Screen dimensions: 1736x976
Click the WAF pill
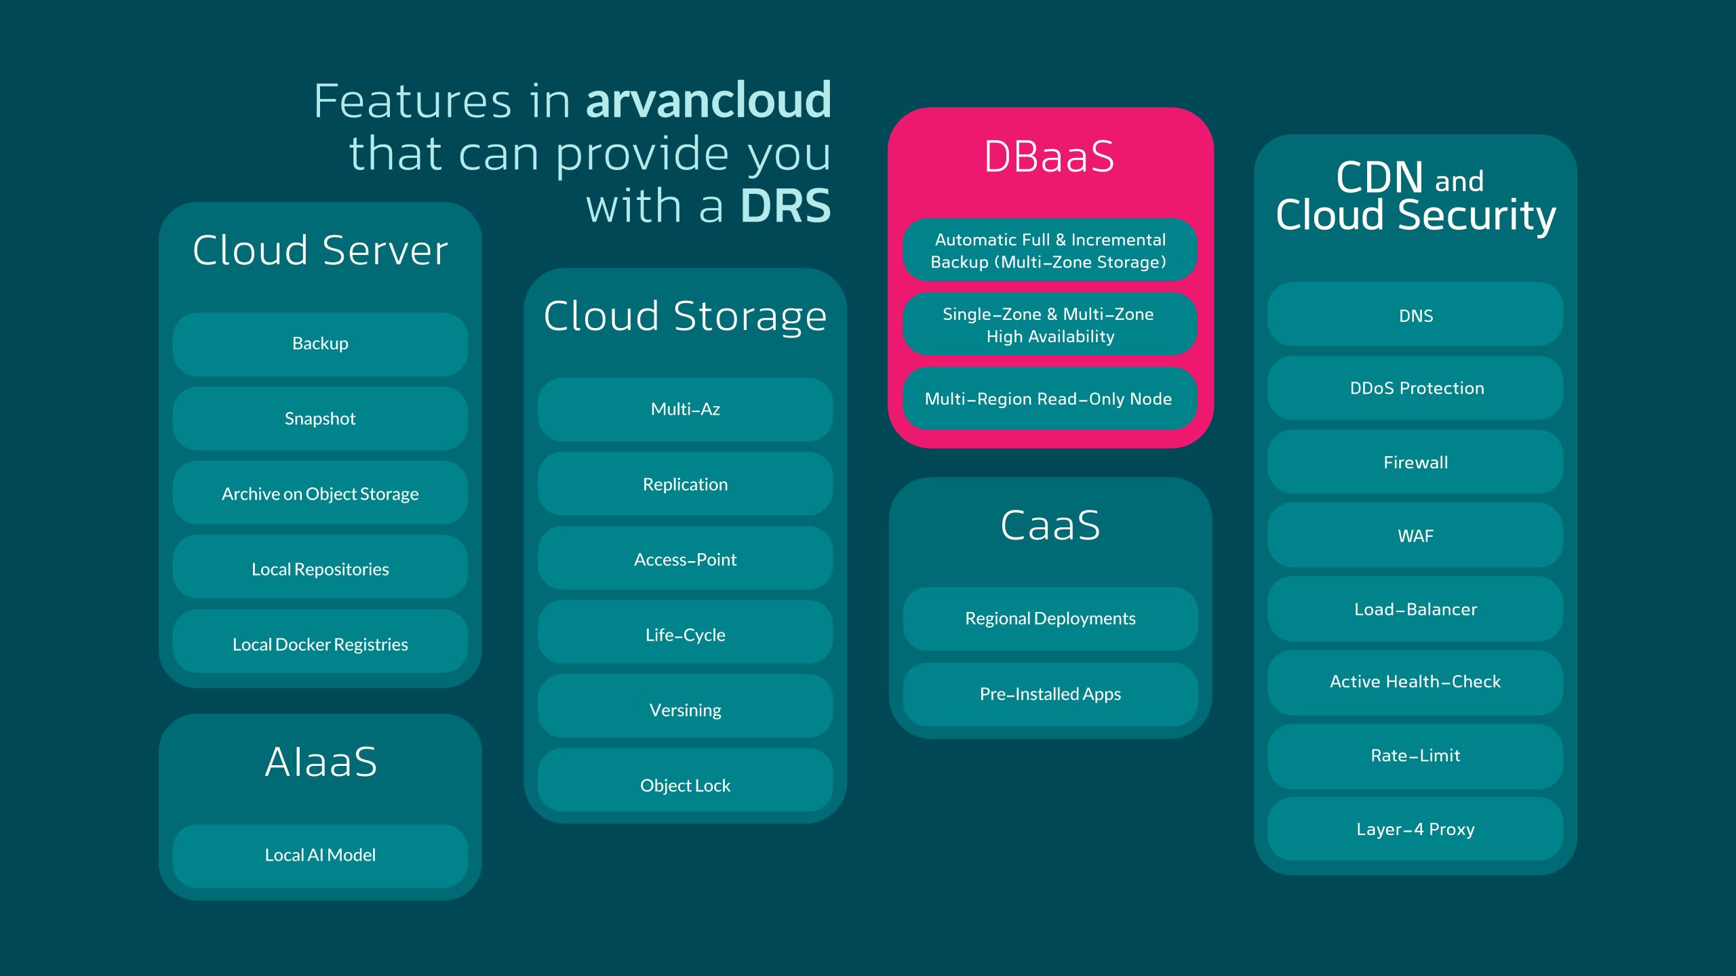[1415, 535]
